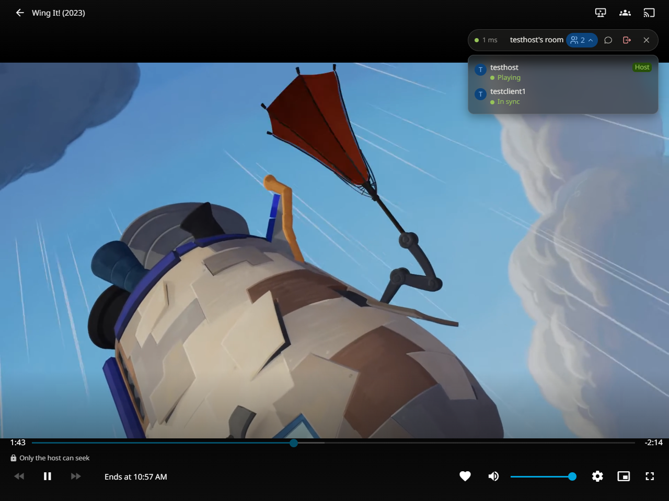This screenshot has width=669, height=501.
Task: Toggle favorite with the heart icon
Action: click(465, 476)
